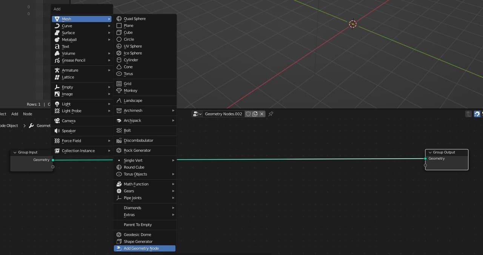Add a Plane mesh

pos(145,26)
